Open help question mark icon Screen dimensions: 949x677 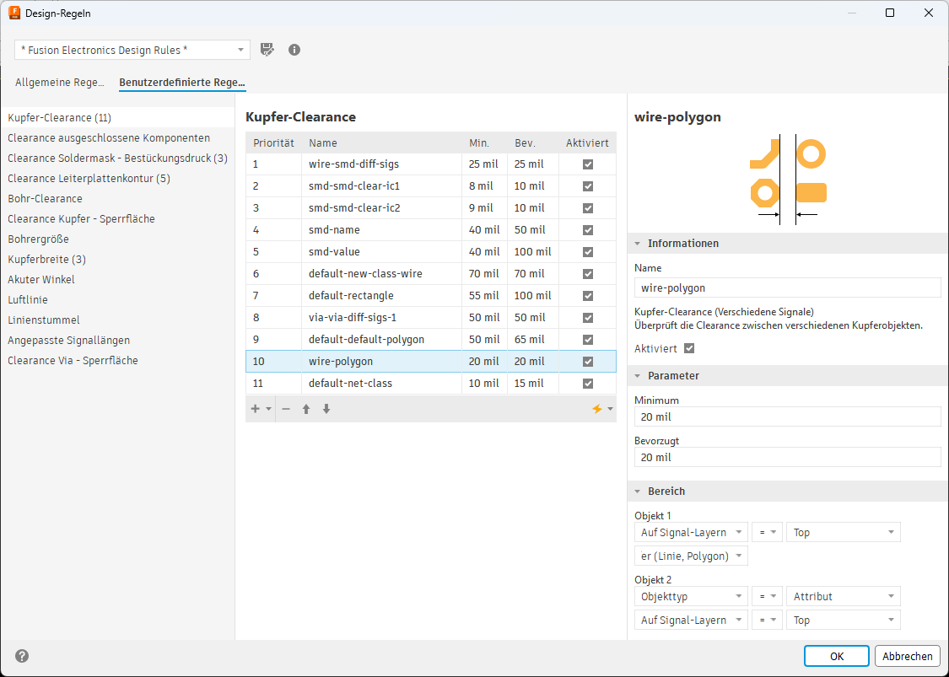click(x=22, y=656)
